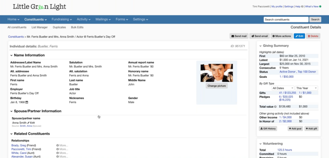
Task: Click the red Delete button
Action: [x=313, y=36]
